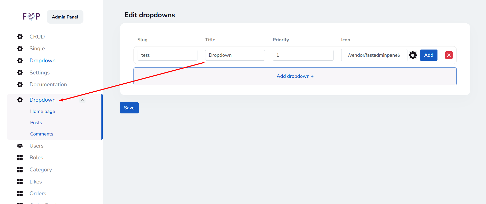Click the gear icon beside Documentation
This screenshot has height=204, width=486.
tap(20, 84)
